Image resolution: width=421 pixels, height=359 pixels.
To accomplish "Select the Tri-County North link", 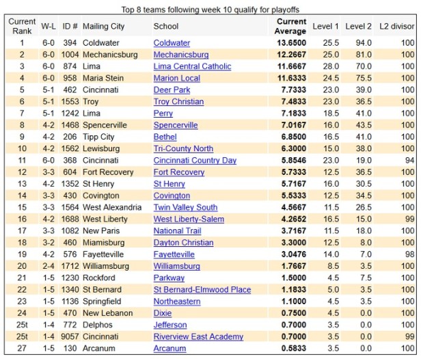I will tap(183, 148).
